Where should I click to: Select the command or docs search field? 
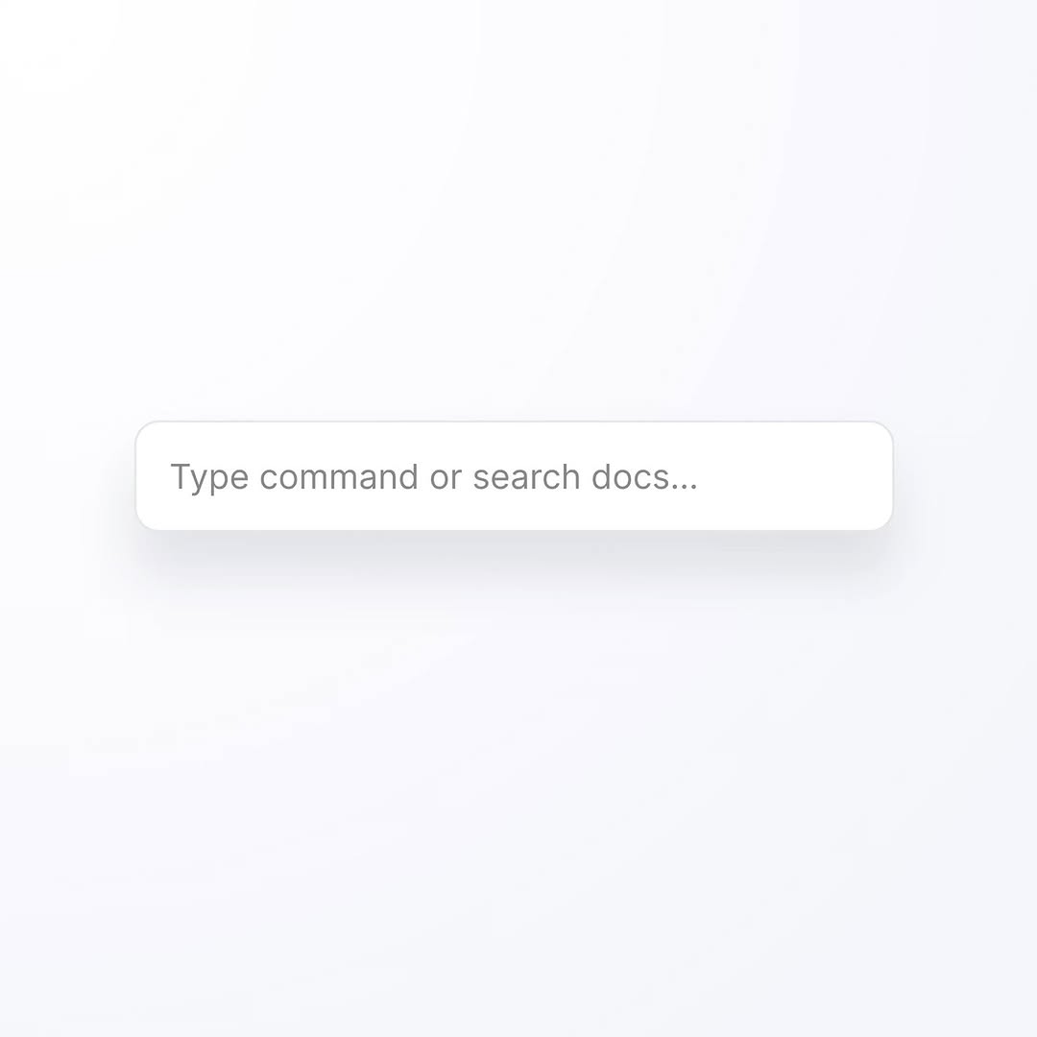(514, 475)
